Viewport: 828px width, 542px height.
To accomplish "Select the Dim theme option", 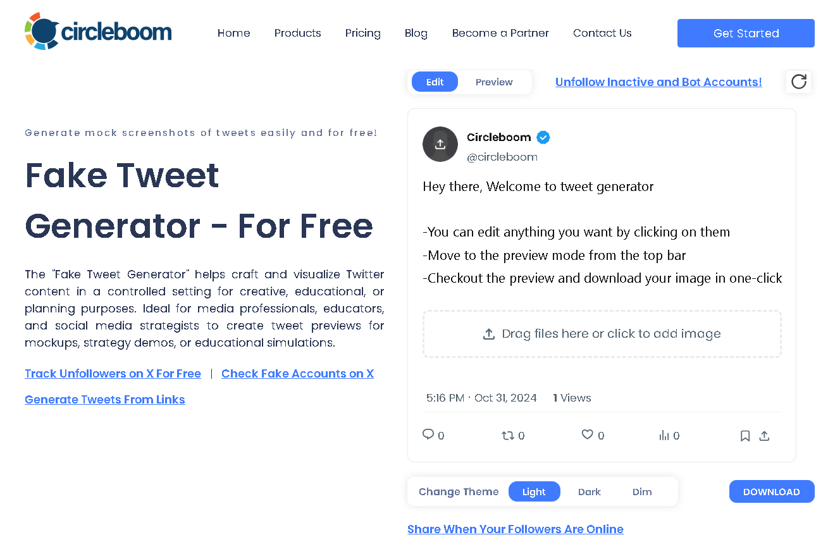I will pos(642,491).
